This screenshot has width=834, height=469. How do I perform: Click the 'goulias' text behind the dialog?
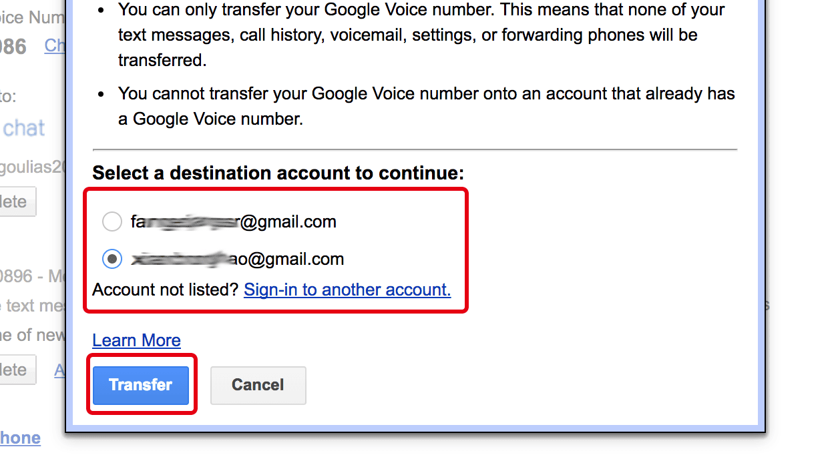(32, 167)
